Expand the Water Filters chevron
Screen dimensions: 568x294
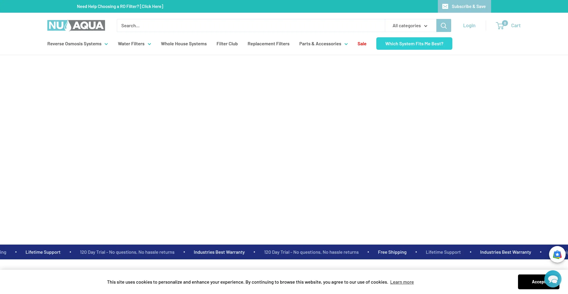(149, 44)
